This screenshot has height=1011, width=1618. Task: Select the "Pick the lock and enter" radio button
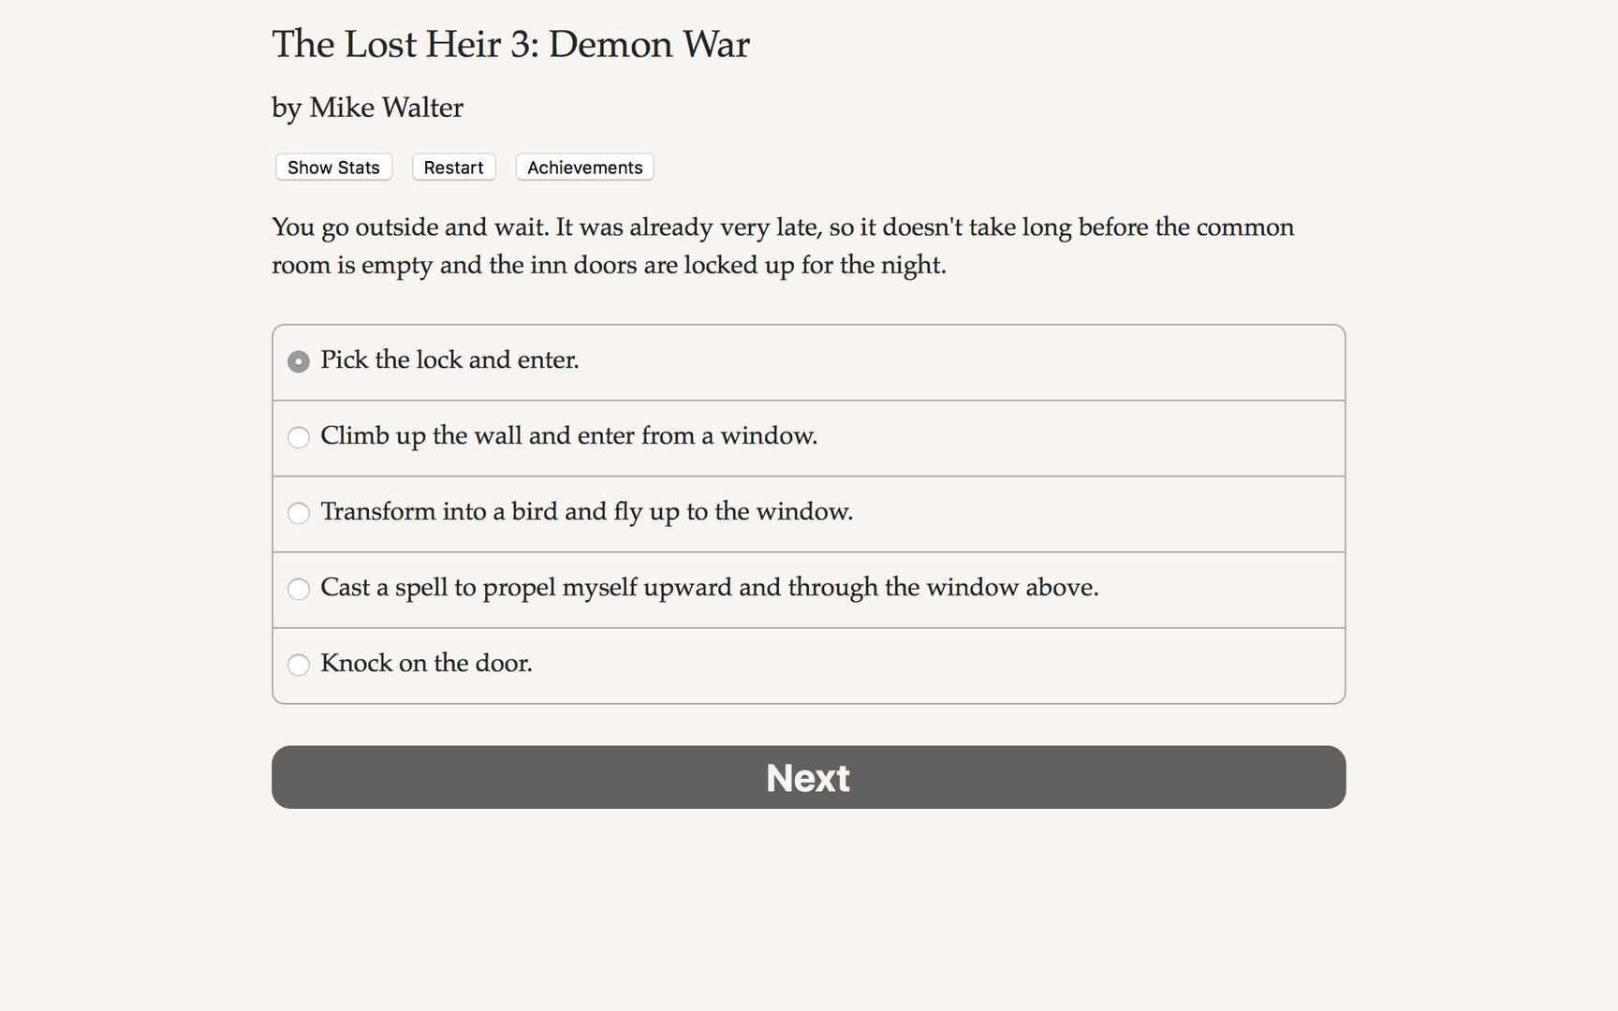(298, 360)
